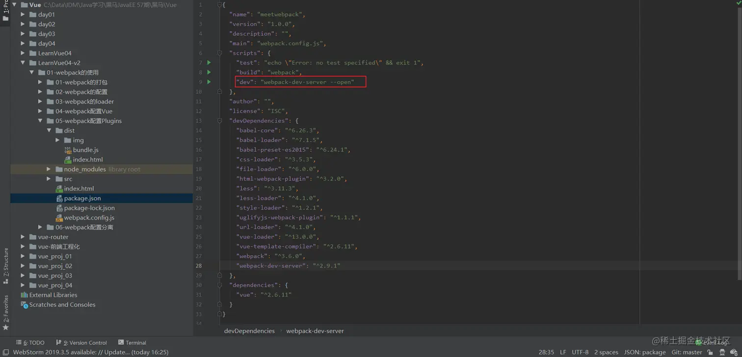
Task: Click the WebStorm 2019.3.5 available notification
Action: [91, 352]
